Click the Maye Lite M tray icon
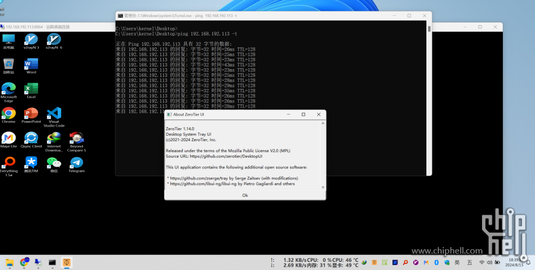This screenshot has width=535, height=270. (426, 262)
